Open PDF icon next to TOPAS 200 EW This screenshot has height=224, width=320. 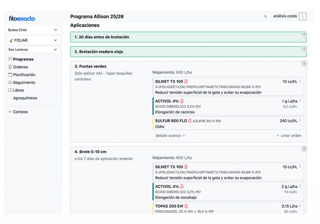(x=186, y=206)
